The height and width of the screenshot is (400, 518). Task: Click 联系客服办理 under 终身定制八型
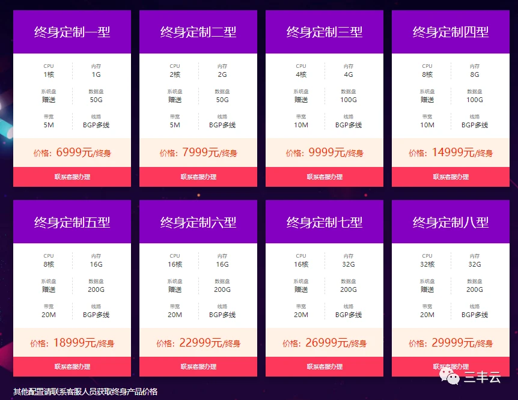451,366
